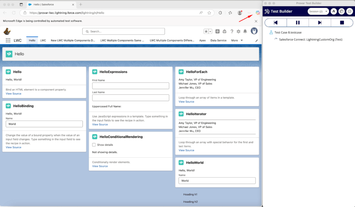Open a new browser tab with plus
Viewport: 355px width, 207px height.
(x=80, y=4)
